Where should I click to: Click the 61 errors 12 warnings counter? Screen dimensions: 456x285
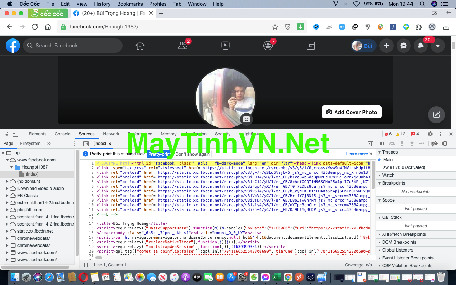point(395,134)
